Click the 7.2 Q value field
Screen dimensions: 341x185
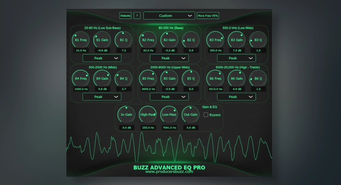124,50
